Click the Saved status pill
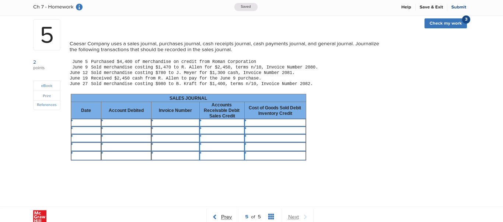 coord(245,7)
